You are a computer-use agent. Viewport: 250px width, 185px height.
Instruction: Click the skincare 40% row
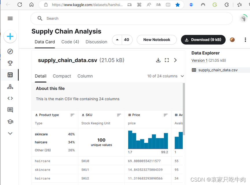click(55, 134)
